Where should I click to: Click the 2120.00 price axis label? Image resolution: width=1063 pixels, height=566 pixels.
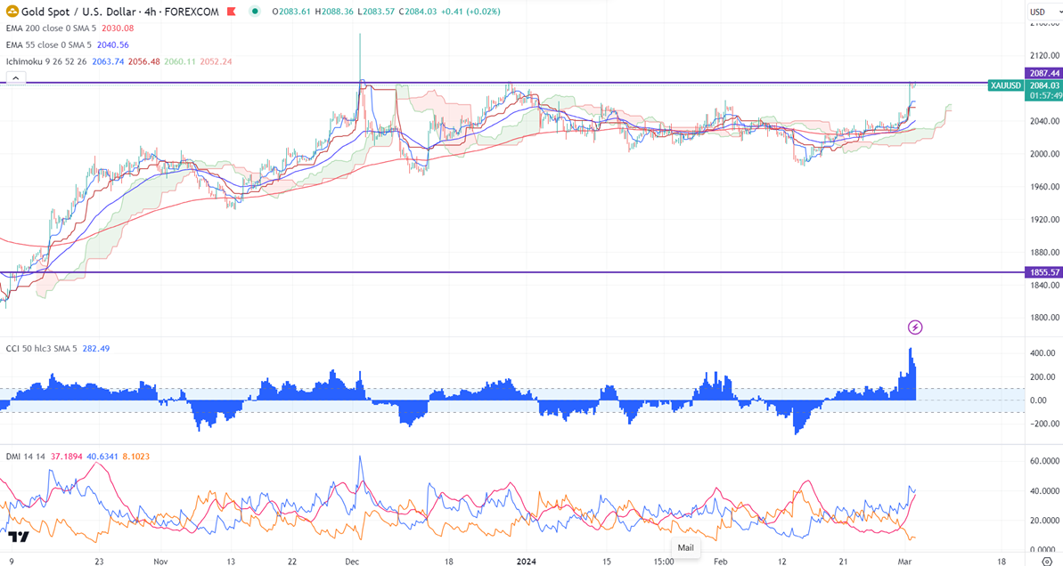point(1044,55)
